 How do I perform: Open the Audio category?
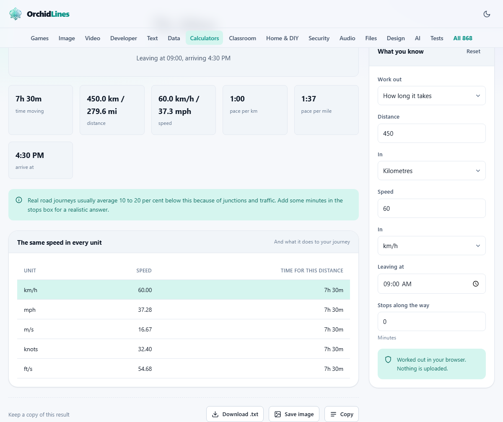[x=347, y=38]
